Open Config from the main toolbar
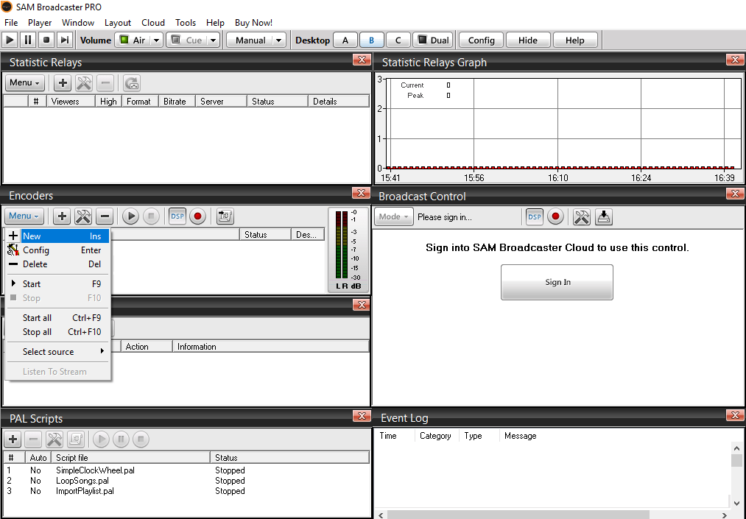Screen dimensions: 746x519 (481, 40)
